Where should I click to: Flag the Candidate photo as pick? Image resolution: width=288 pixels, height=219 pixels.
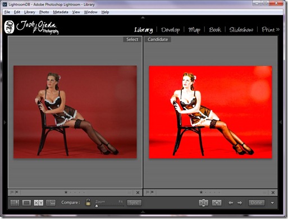tap(148, 192)
